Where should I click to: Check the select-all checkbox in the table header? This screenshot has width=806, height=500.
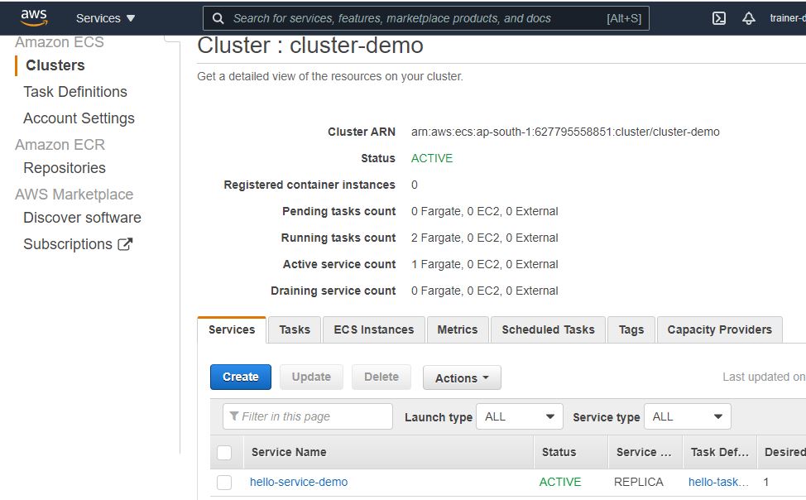coord(226,452)
